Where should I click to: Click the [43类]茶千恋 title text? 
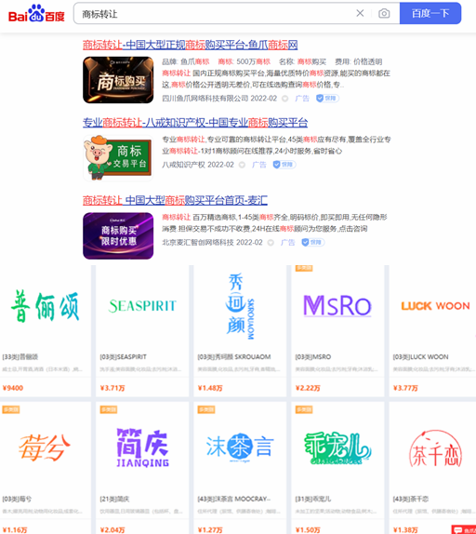pos(411,499)
